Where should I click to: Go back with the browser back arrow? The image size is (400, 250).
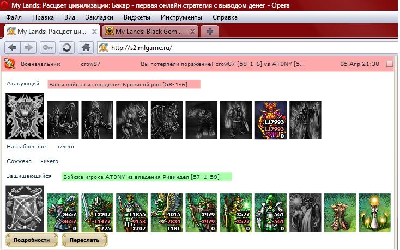[x=12, y=48]
